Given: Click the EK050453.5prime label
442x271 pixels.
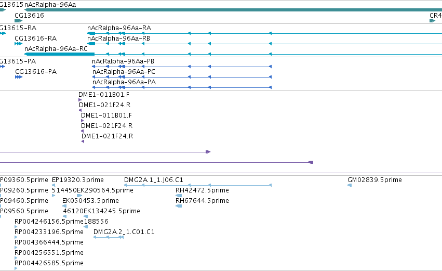Looking at the screenshot, I should 90,201.
